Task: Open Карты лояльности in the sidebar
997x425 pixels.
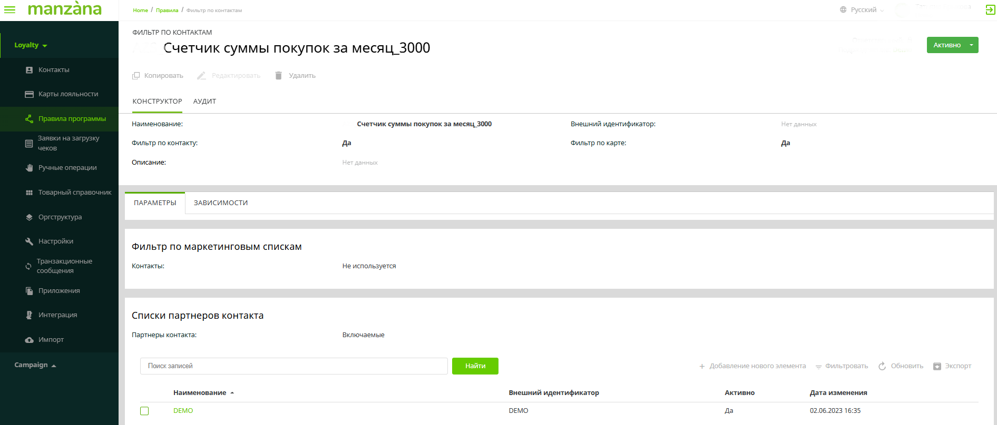Action: 67,94
